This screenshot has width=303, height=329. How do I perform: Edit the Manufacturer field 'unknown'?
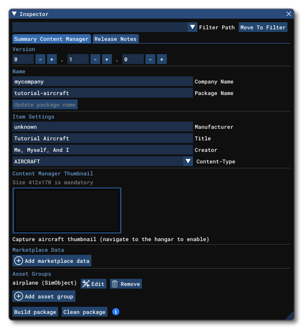point(102,127)
